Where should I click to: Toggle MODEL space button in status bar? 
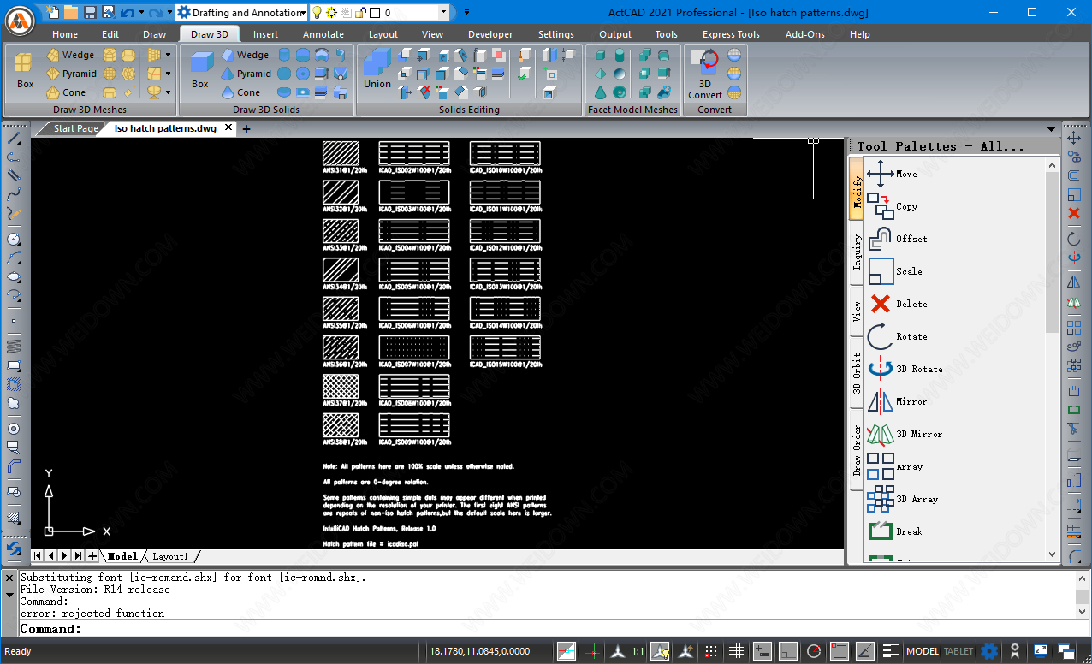coord(923,651)
